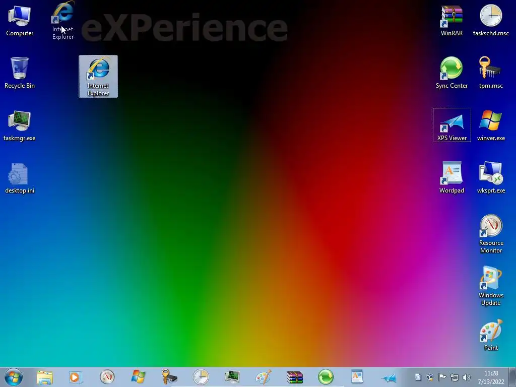Select the WinRAR desktop shortcut
516x387 pixels.
[451, 20]
